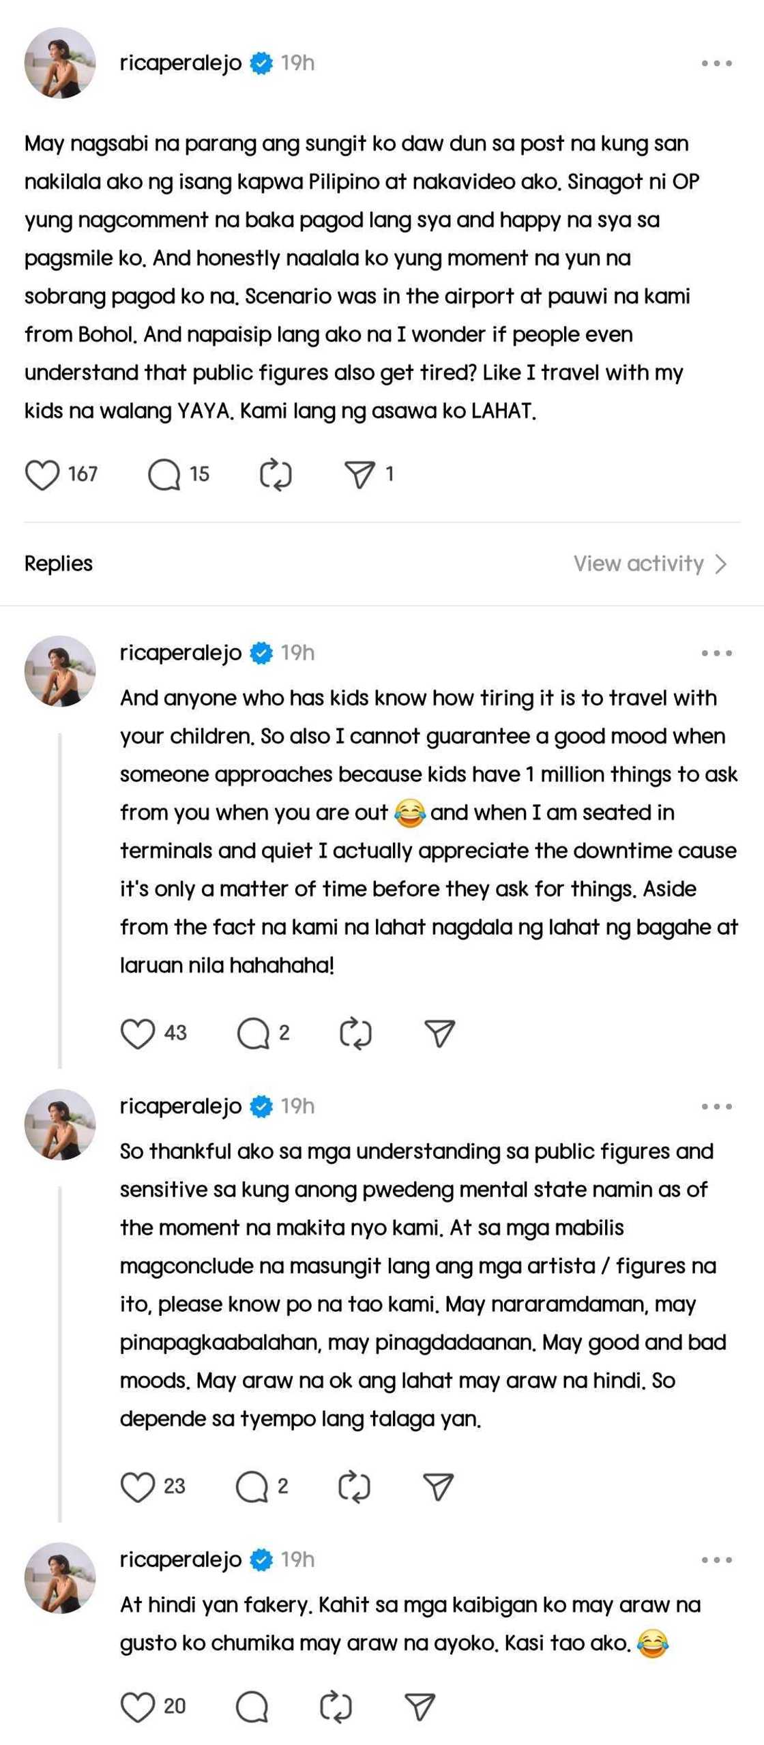The image size is (764, 1745).
Task: Repost the 'hindi yan fakery' reply
Action: (336, 1707)
